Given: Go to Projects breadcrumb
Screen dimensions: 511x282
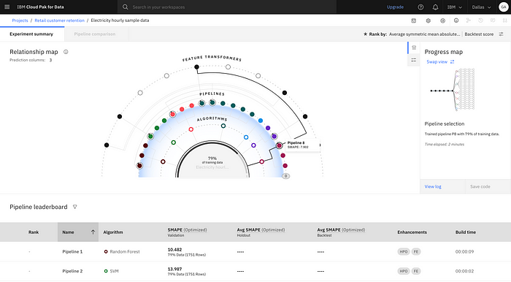Looking at the screenshot, I should click(20, 20).
